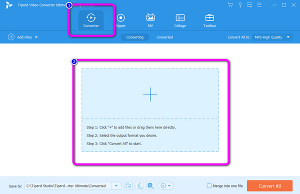Maximize the Tipard window
This screenshot has width=300, height=194.
click(284, 5)
